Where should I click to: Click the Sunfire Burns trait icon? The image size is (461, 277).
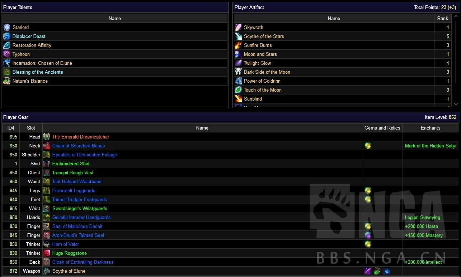click(x=238, y=45)
